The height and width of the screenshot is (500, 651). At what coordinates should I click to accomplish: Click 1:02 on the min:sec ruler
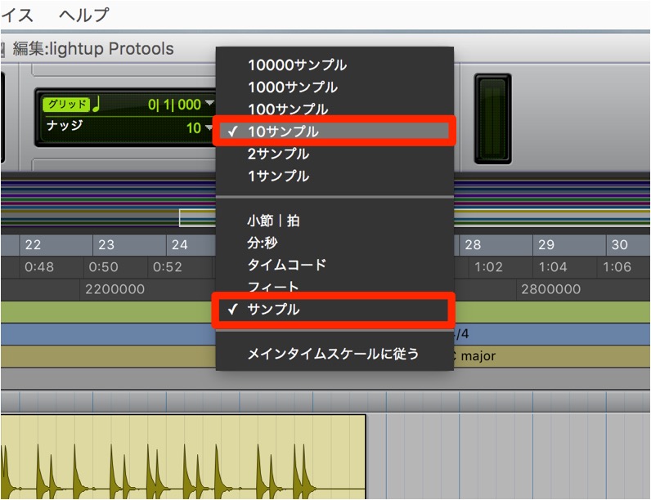489,267
